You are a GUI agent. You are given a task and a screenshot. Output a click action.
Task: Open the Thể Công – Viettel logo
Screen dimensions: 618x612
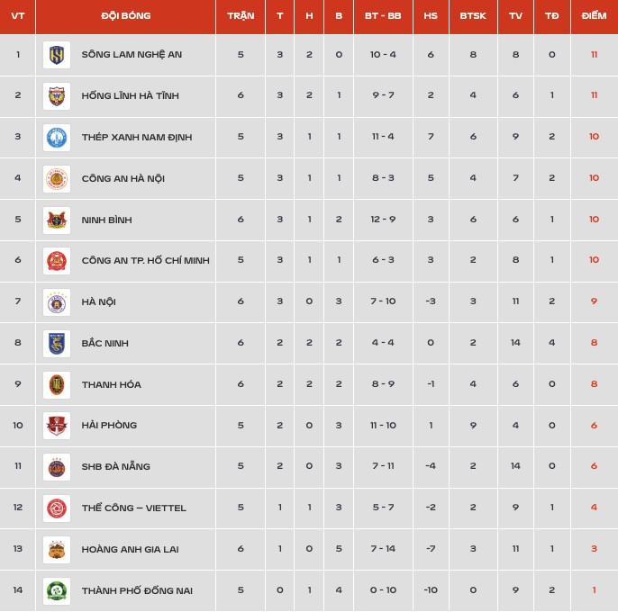point(57,508)
